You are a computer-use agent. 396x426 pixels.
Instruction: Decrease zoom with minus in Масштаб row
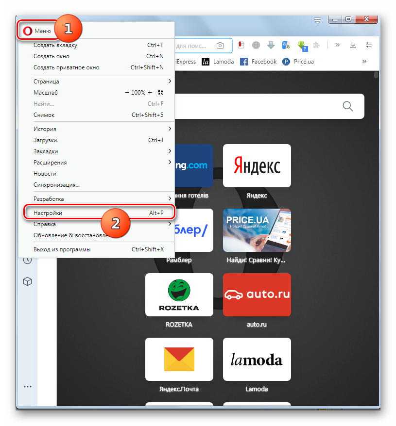(x=127, y=93)
